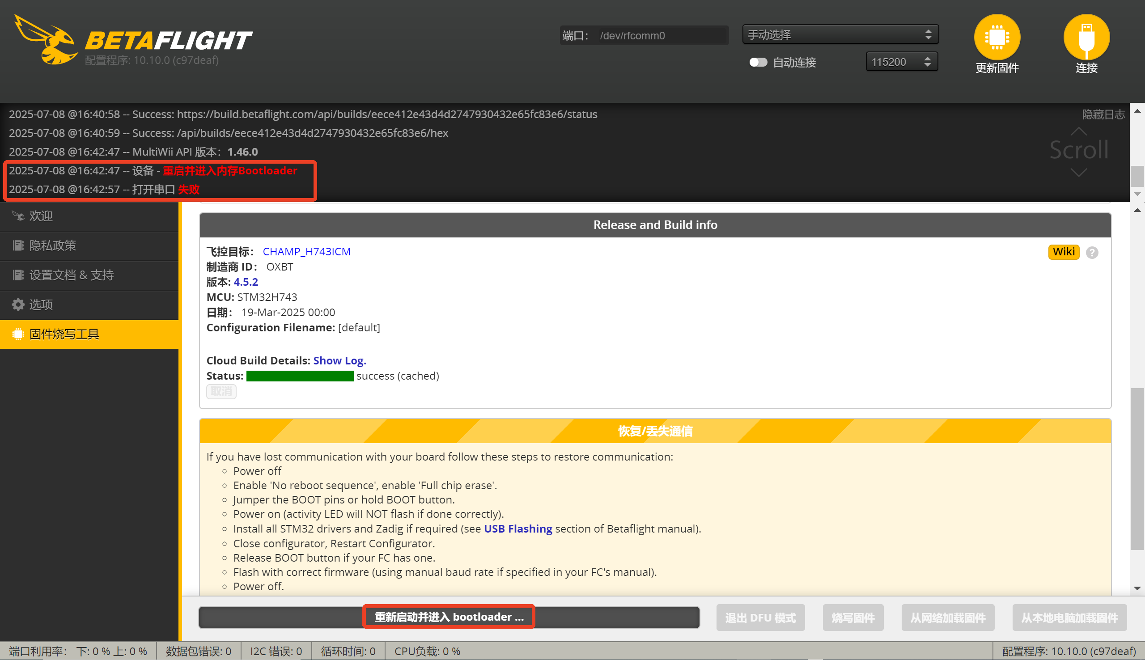
Task: Click the yellow Wiki button
Action: click(1064, 252)
